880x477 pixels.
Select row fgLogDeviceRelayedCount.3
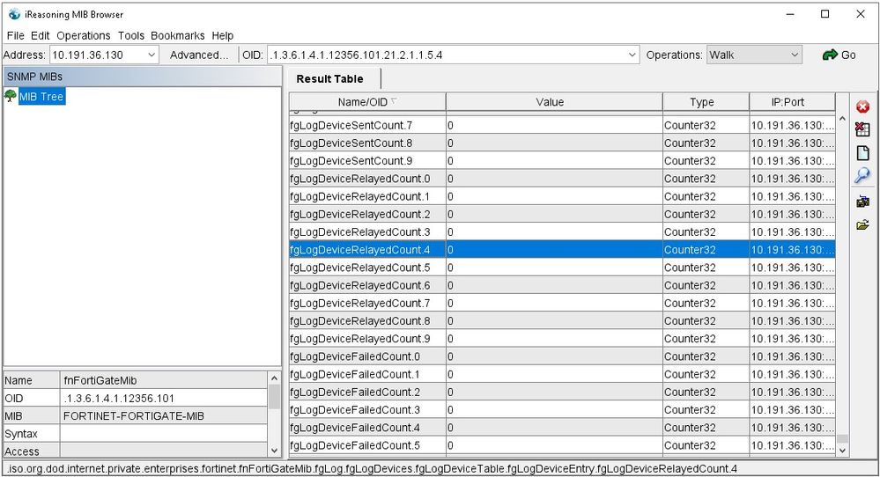pyautogui.click(x=562, y=232)
